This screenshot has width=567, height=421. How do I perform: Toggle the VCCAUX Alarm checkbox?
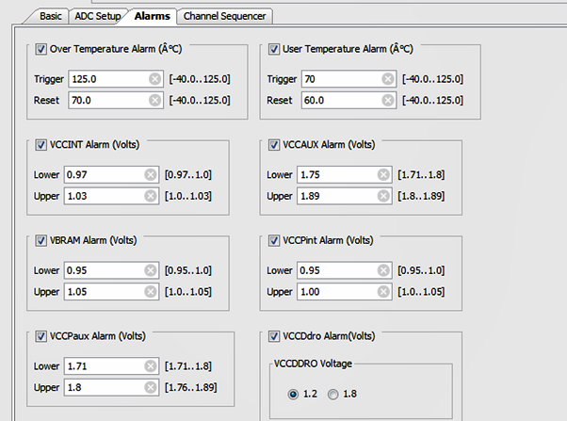274,145
